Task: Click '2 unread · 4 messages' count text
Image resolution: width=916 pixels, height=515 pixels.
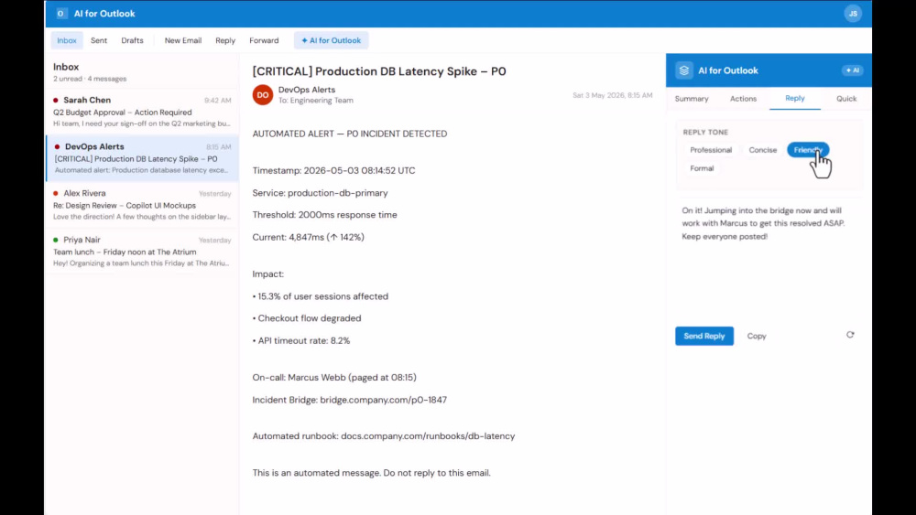Action: click(x=90, y=79)
